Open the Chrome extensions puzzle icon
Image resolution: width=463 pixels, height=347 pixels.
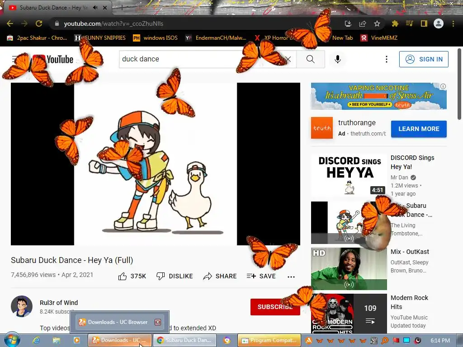395,23
